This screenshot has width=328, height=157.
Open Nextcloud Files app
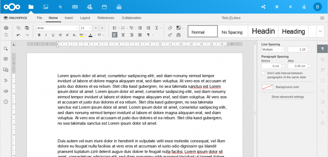(31, 7)
